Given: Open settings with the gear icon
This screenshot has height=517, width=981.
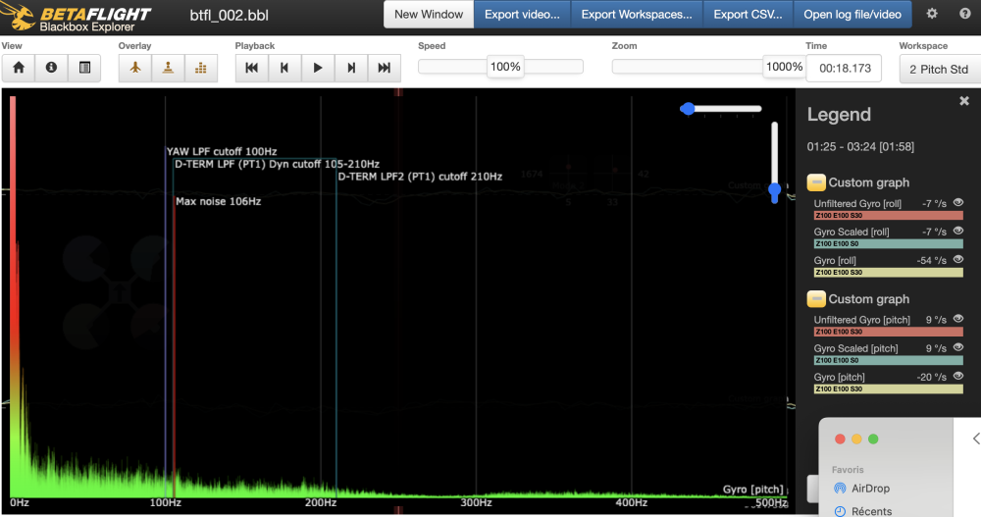Looking at the screenshot, I should point(932,15).
